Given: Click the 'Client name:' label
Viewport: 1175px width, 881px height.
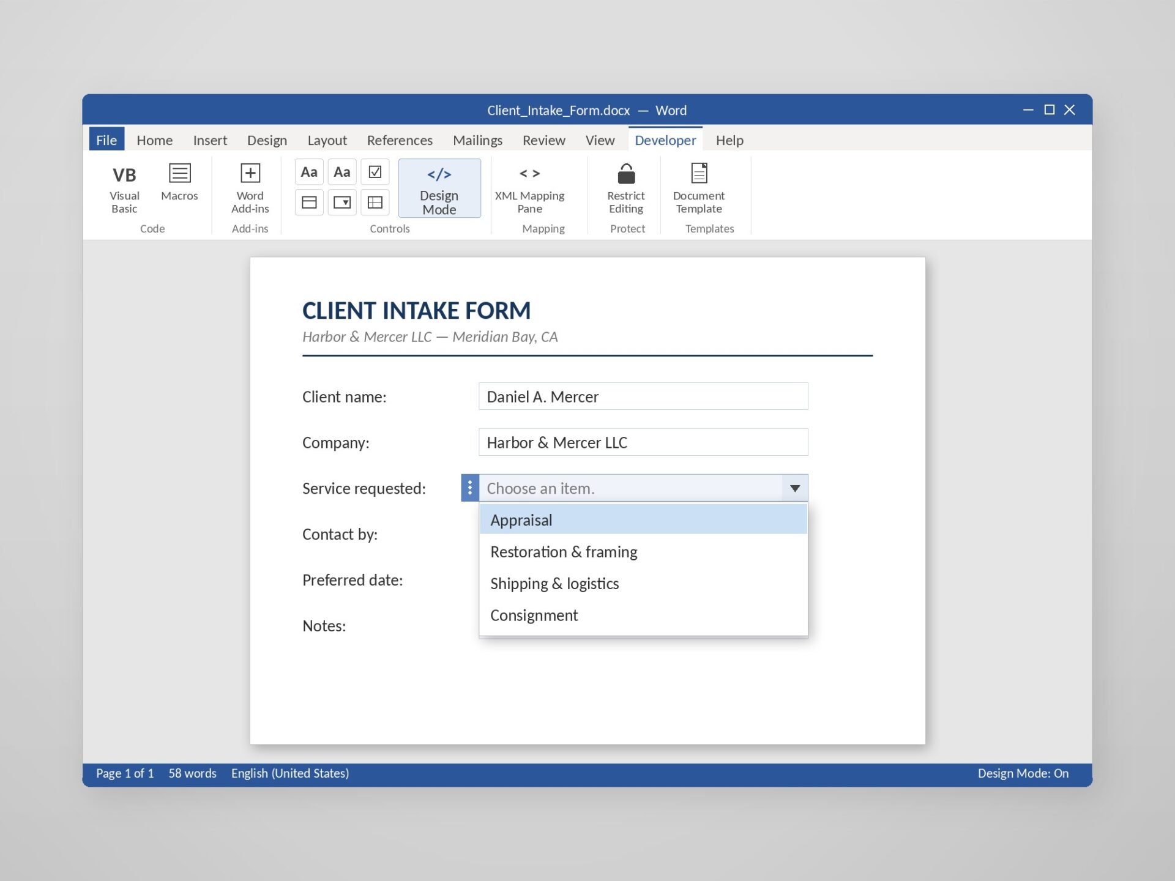Looking at the screenshot, I should [344, 396].
